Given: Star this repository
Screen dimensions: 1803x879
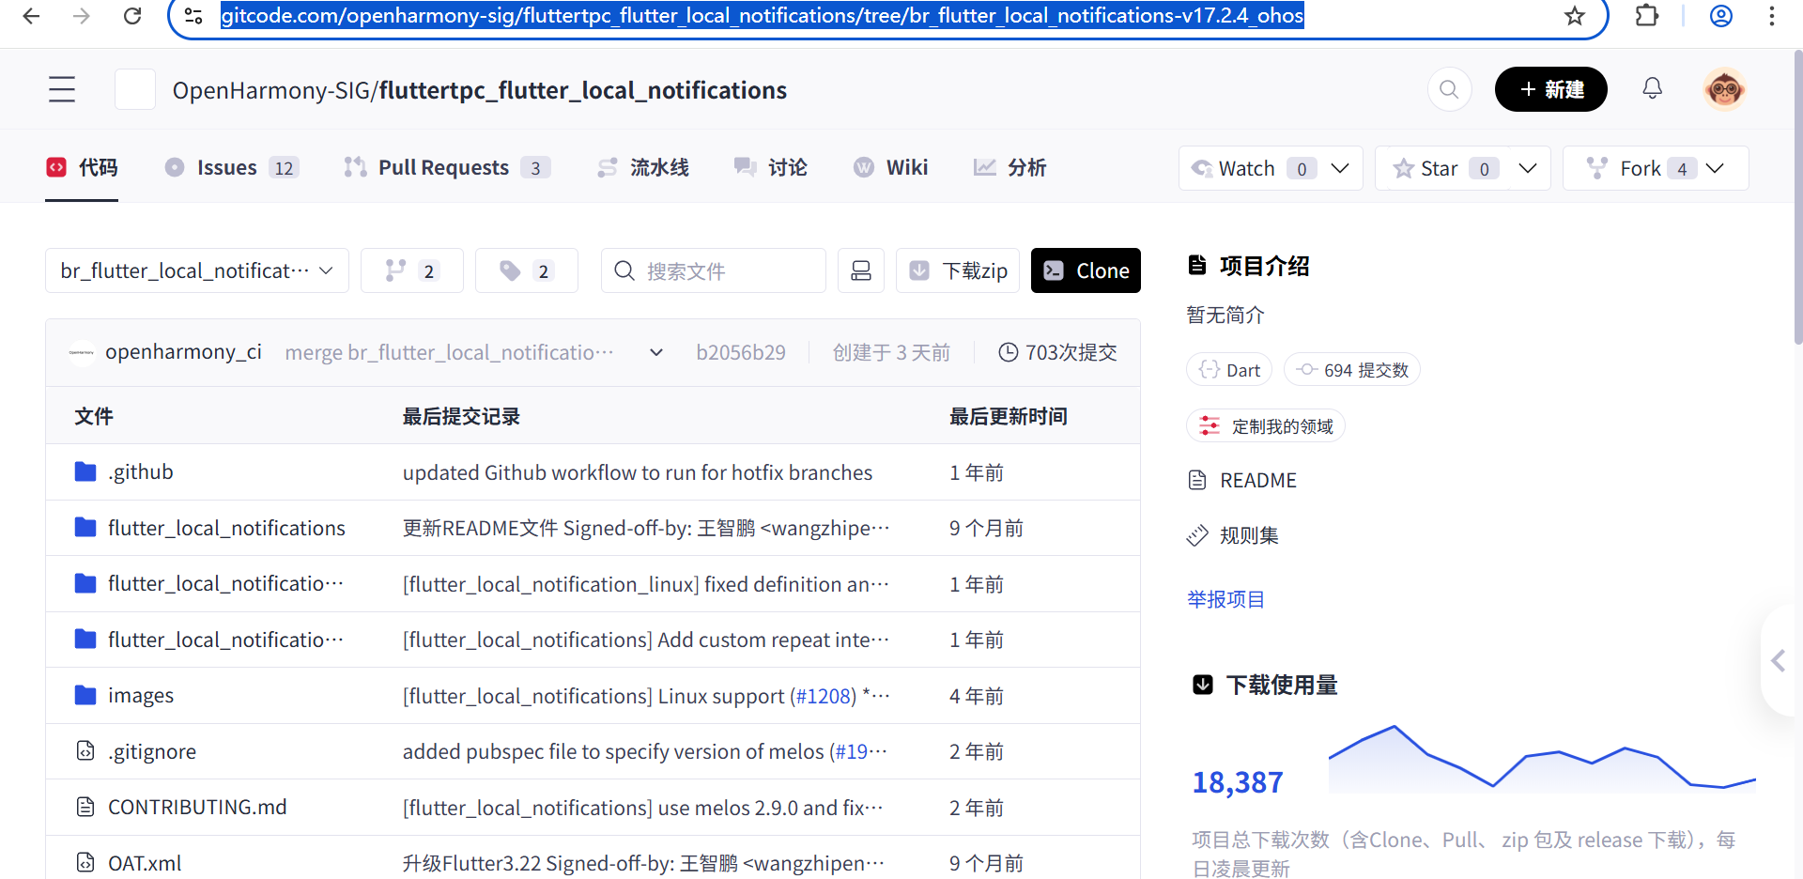Looking at the screenshot, I should (x=1426, y=168).
